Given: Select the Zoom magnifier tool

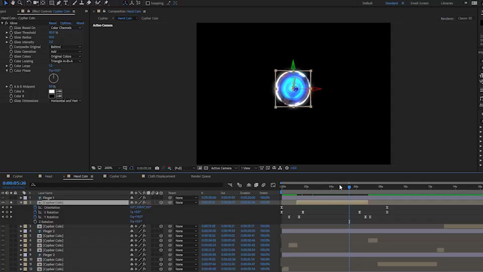Looking at the screenshot, I should 20,3.
